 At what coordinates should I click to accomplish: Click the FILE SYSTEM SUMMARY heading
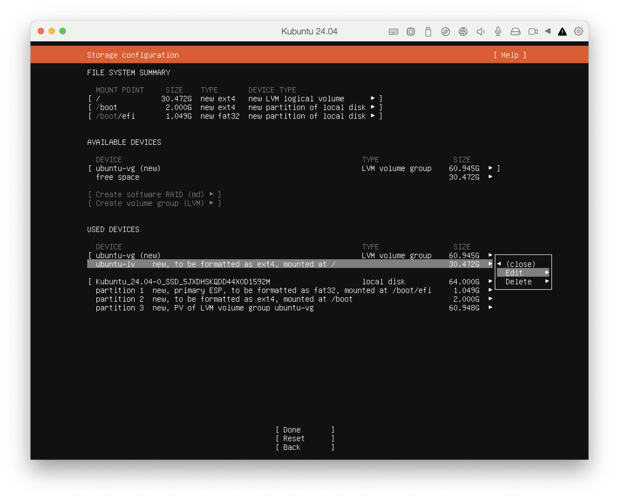128,73
